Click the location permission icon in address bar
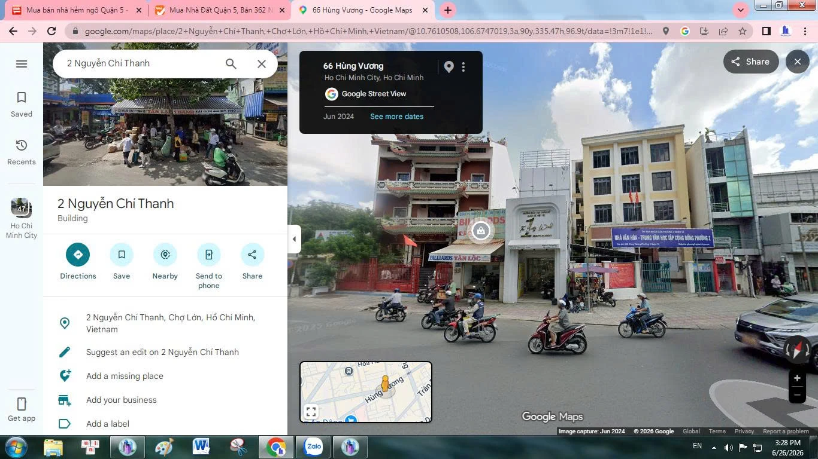 (x=665, y=31)
